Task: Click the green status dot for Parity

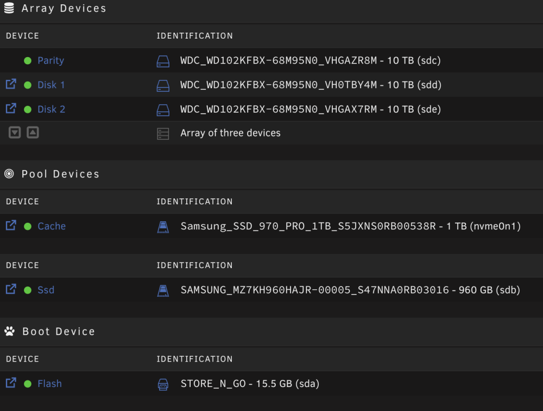Action: click(x=28, y=61)
